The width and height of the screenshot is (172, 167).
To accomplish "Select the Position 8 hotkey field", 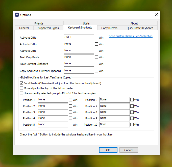I will (x=115, y=112).
